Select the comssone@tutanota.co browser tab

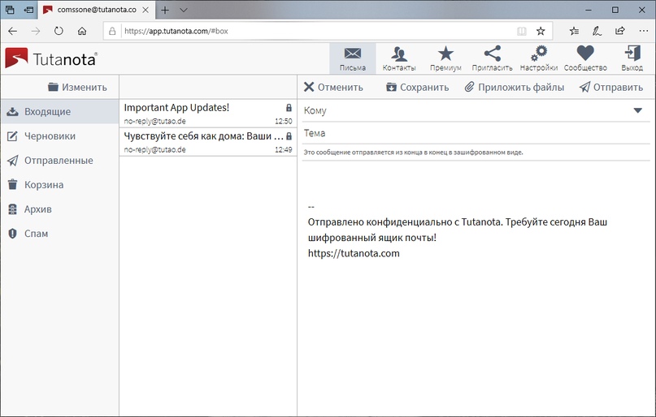(96, 10)
